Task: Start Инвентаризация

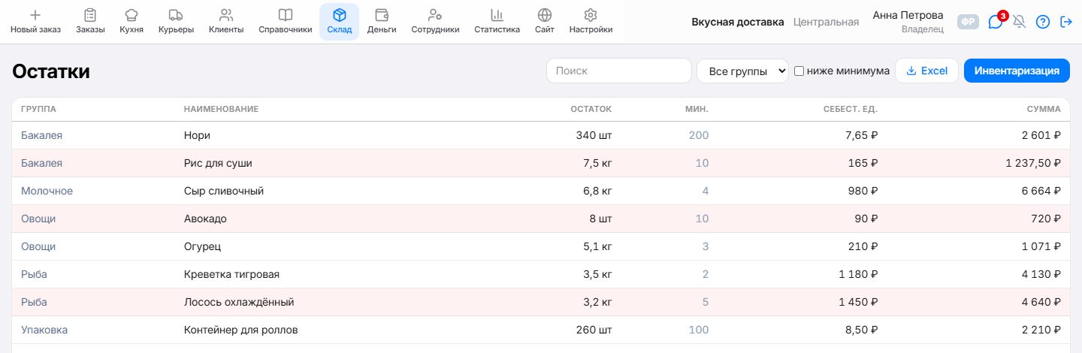Action: 1017,71
